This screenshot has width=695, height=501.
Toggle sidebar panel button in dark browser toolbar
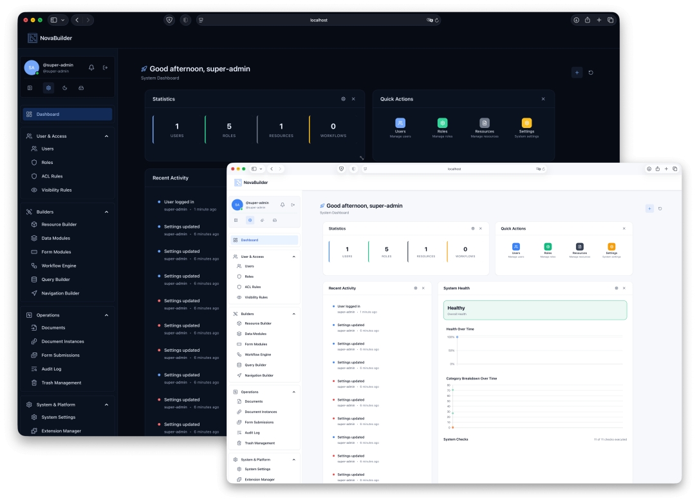pyautogui.click(x=54, y=20)
